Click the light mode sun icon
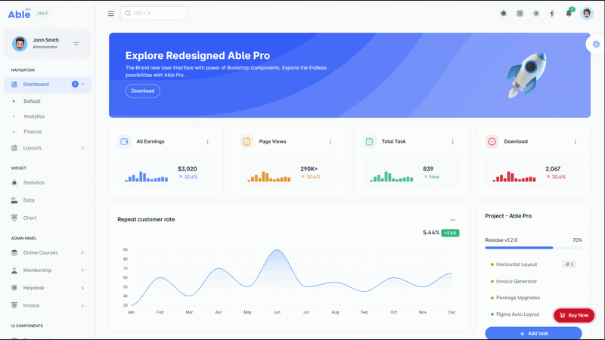This screenshot has height=340, width=605. pos(504,14)
